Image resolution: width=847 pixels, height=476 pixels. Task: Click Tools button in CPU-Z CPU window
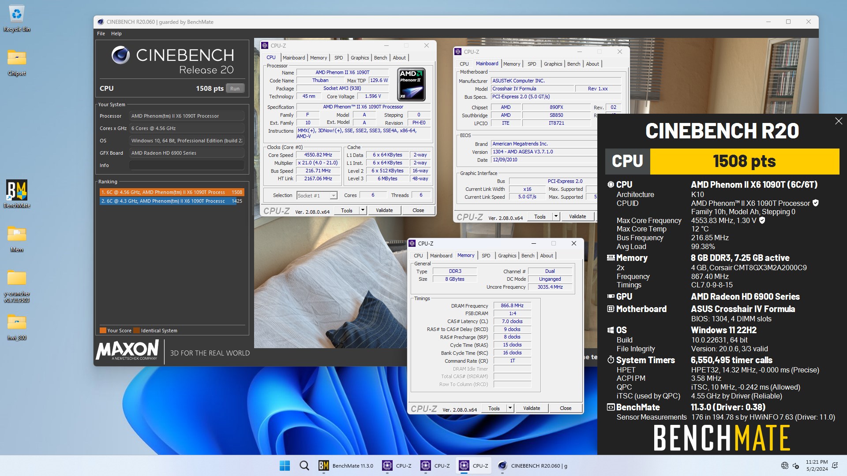pyautogui.click(x=347, y=210)
